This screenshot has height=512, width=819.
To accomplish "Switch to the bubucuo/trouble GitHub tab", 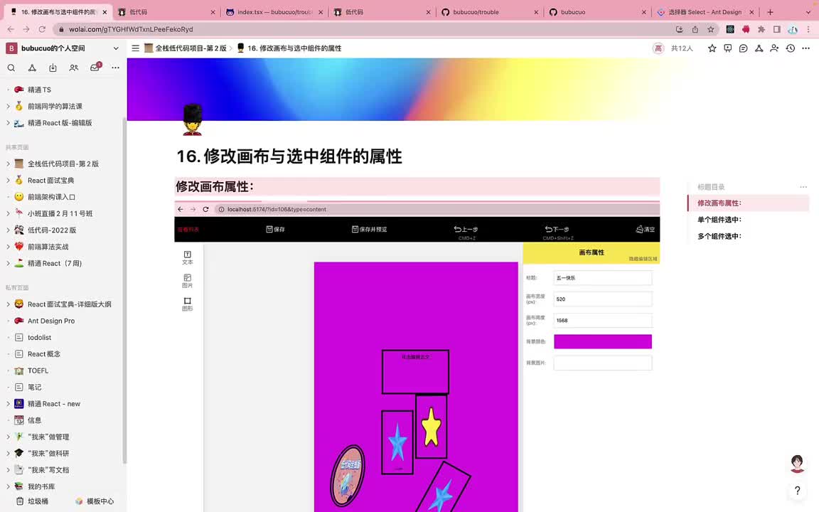I will 489,11.
